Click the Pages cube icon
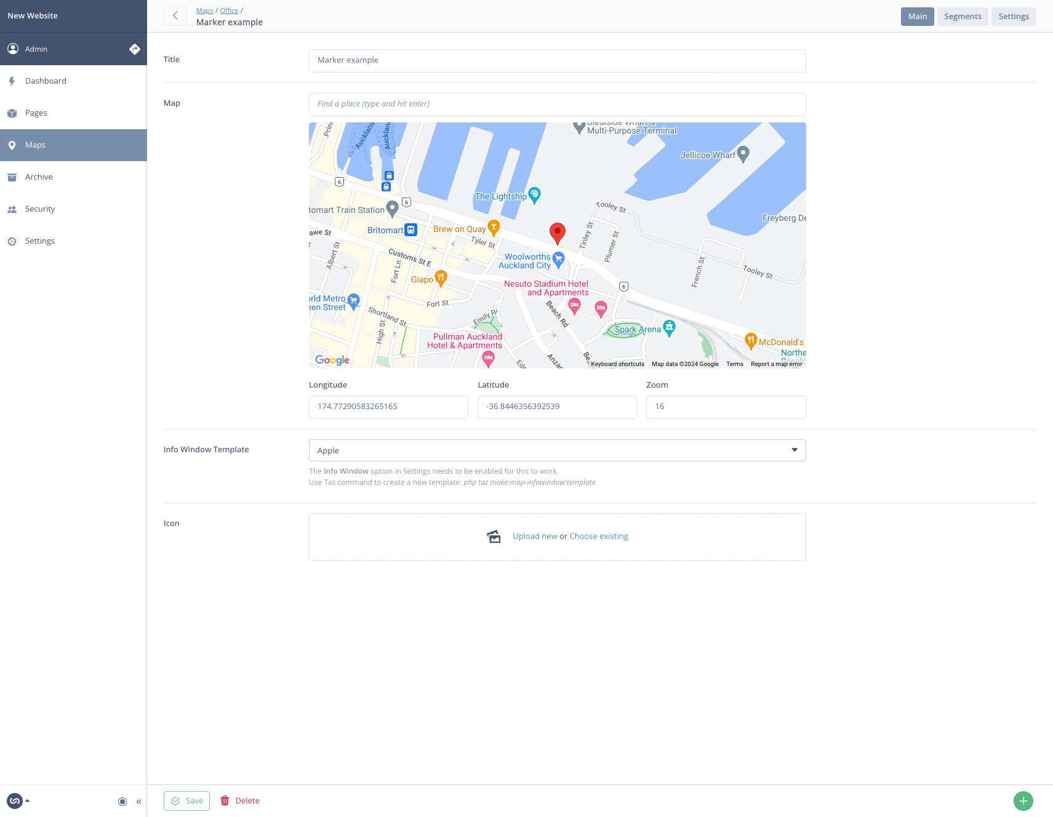 coord(12,113)
